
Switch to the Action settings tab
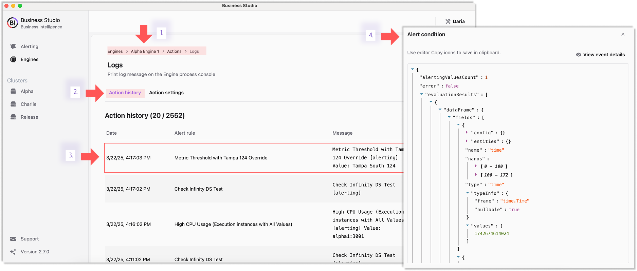tap(166, 93)
